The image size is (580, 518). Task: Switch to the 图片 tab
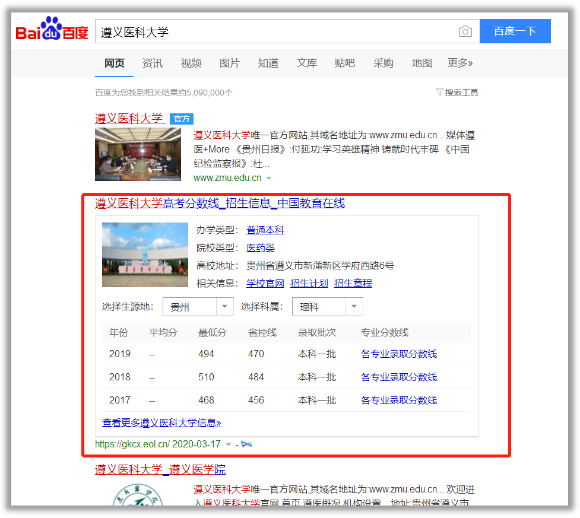click(x=229, y=63)
